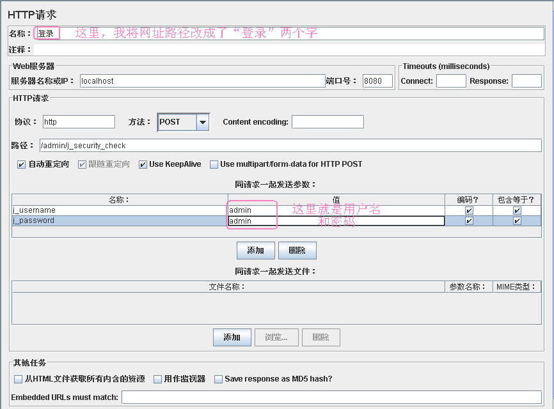Click the 端口号 field showing 8080

(377, 81)
